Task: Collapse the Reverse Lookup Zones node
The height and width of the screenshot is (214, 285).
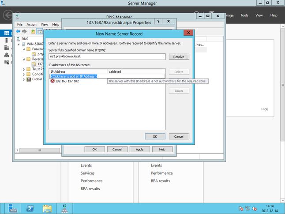Action: click(24, 59)
